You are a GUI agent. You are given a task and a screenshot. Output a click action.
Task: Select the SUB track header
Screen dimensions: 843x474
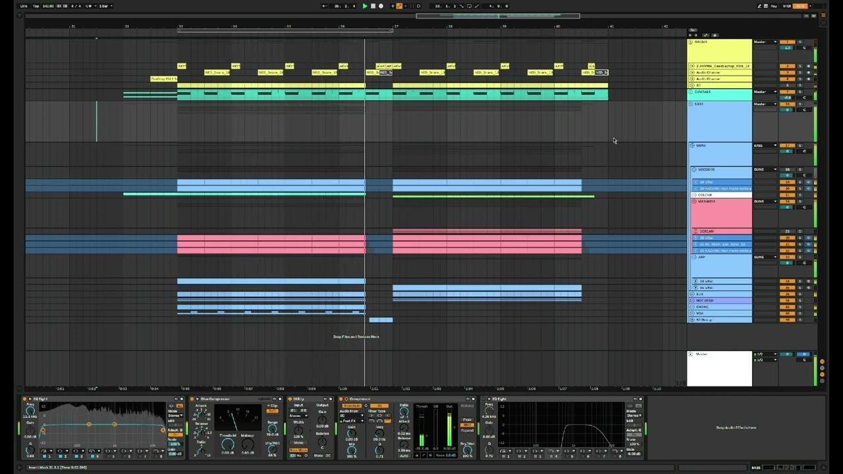721,294
